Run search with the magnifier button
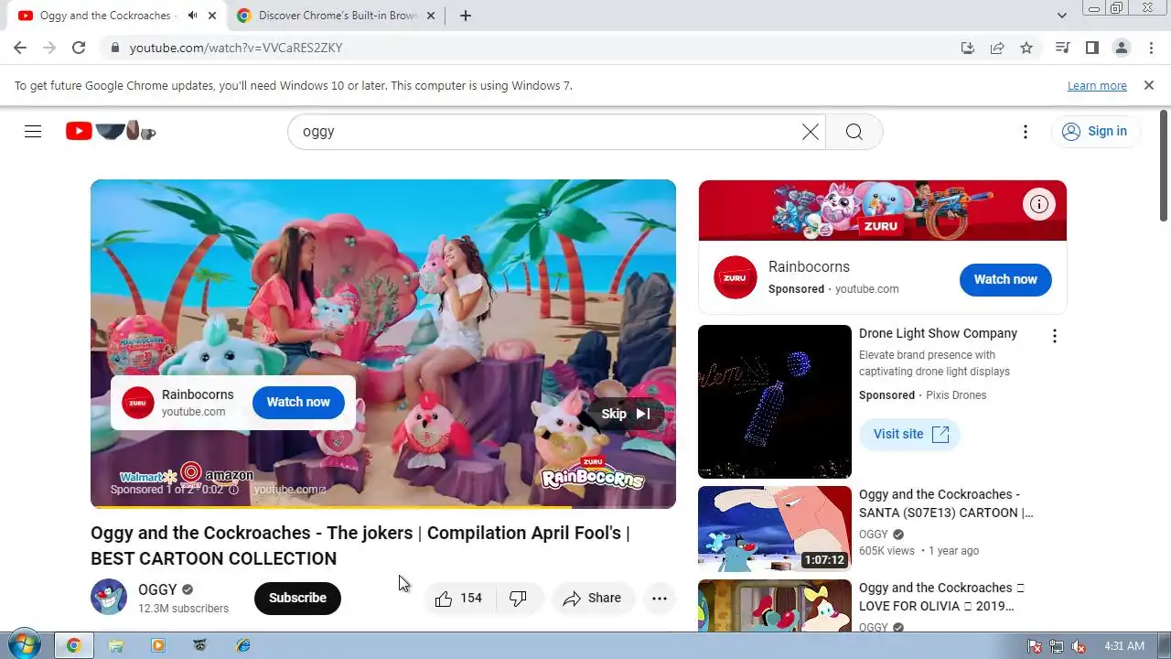The height and width of the screenshot is (659, 1171). (854, 132)
